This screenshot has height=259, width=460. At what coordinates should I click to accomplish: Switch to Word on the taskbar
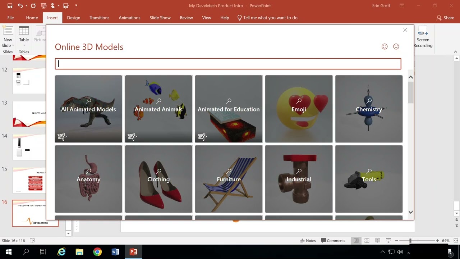click(115, 252)
